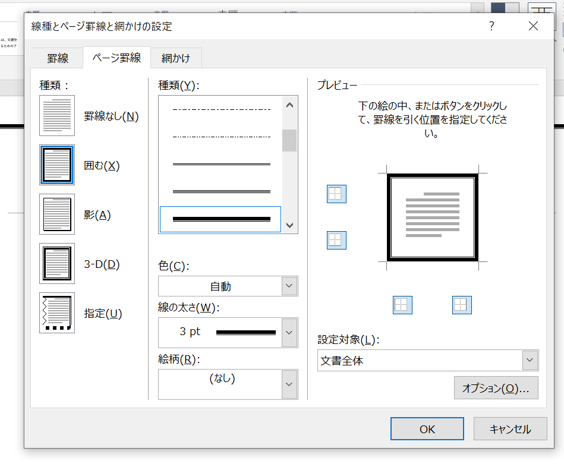
Task: Toggle the right border button below preview
Action: click(x=462, y=305)
